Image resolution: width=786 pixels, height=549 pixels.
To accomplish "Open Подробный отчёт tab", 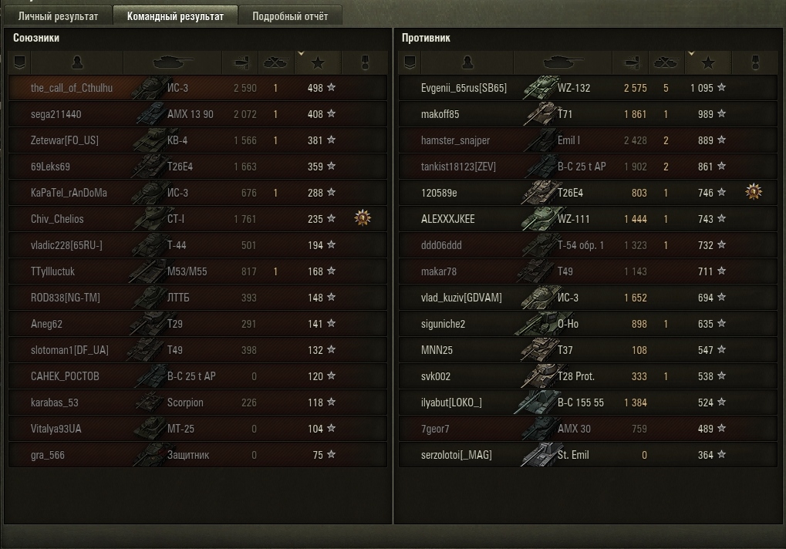I will (290, 16).
